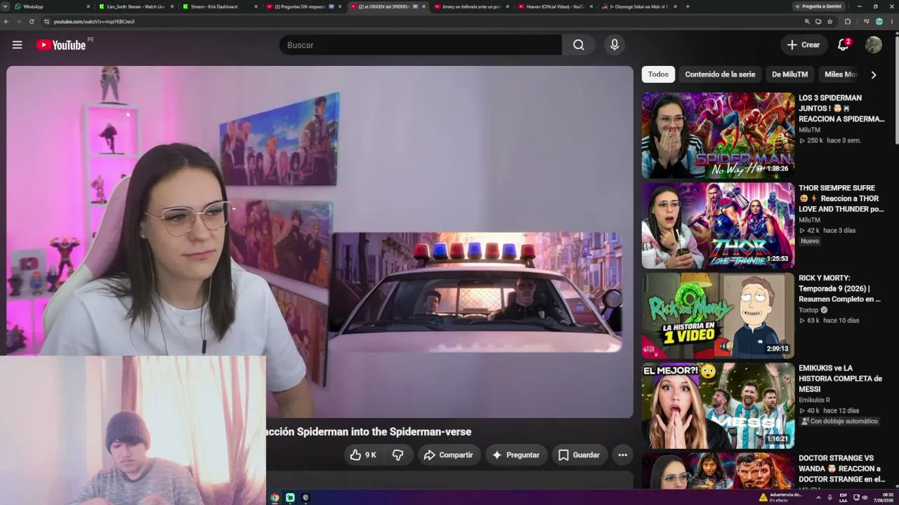Image resolution: width=899 pixels, height=505 pixels.
Task: Open the Spider-Man No Way Home thumbnail
Action: (x=718, y=135)
